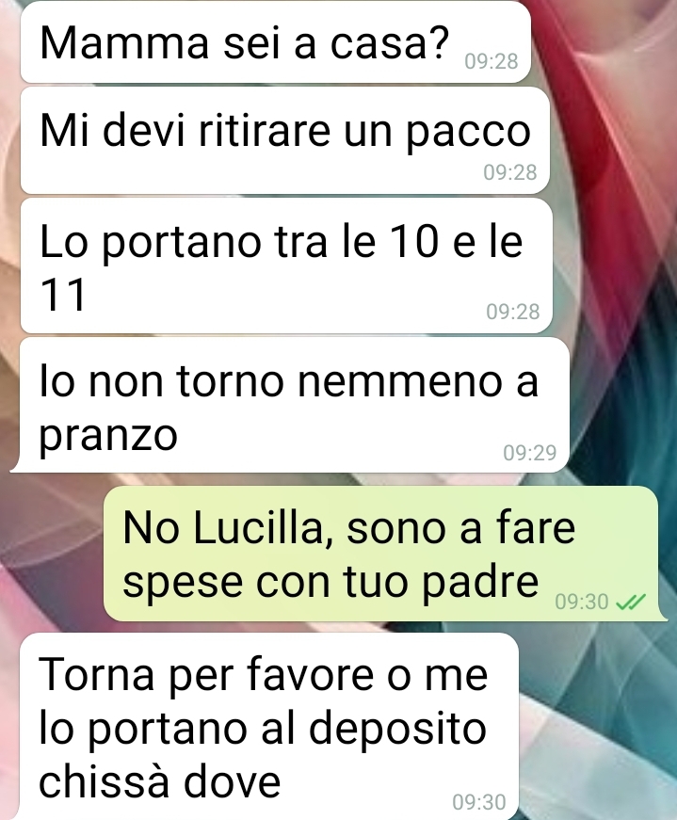677x820 pixels.
Task: Tap the words 'lo portano al deposito'
Action: [263, 729]
